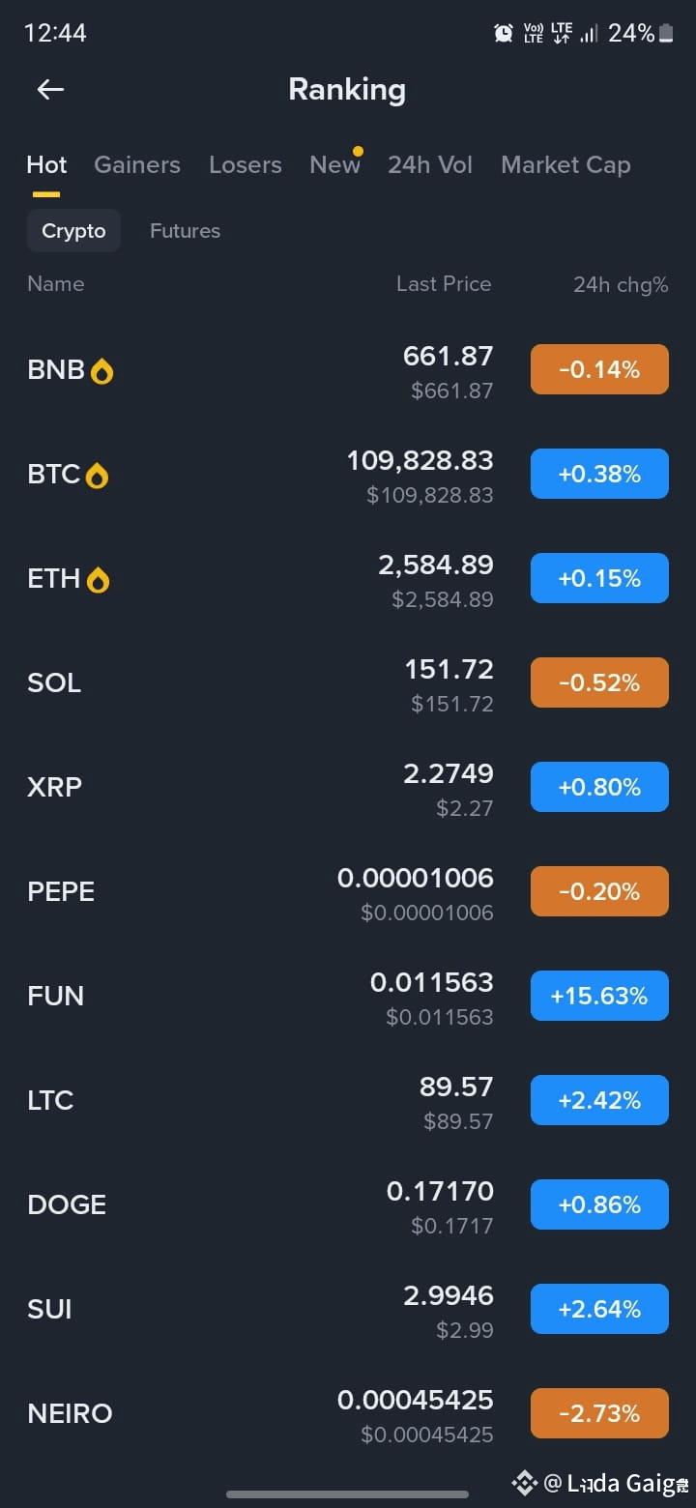Sort by Last Price column header

pyautogui.click(x=444, y=283)
